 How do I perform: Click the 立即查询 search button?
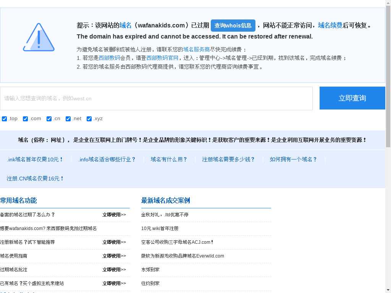tap(352, 98)
